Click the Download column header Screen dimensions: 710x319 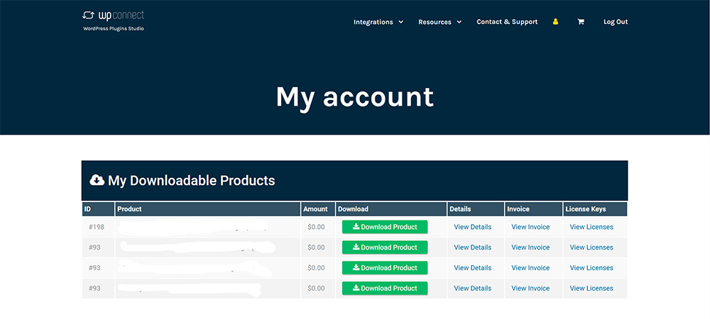pos(391,209)
